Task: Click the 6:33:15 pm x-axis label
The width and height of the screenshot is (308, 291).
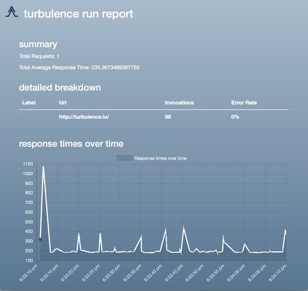Action: pyautogui.click(x=49, y=273)
